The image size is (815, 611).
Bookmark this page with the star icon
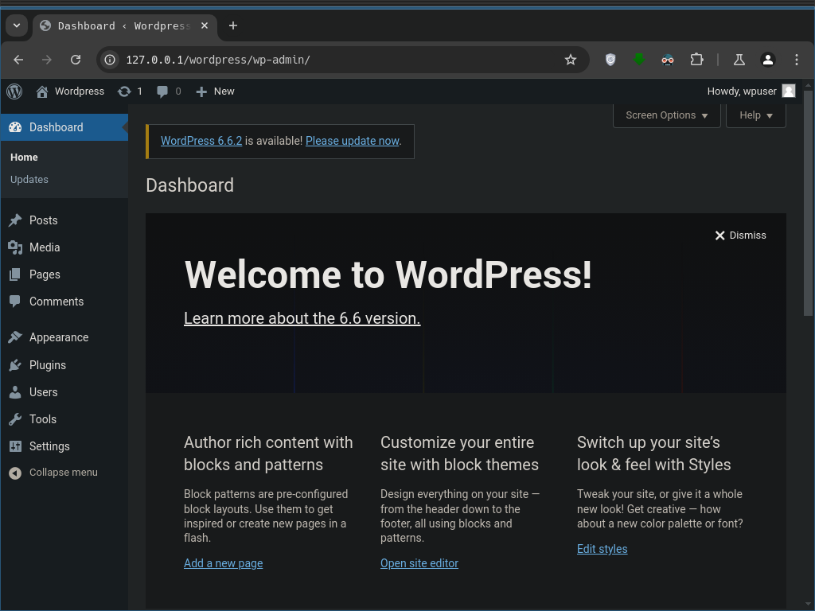pos(571,60)
